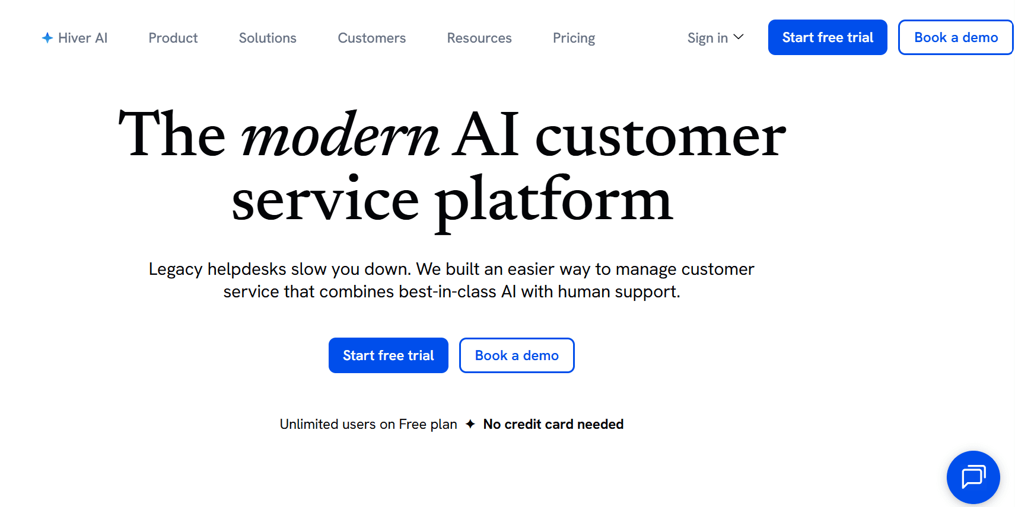The image size is (1015, 507).
Task: Open the Product menu
Action: click(173, 37)
